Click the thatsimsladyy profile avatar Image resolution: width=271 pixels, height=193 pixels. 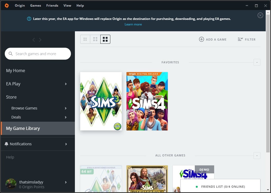click(11, 184)
